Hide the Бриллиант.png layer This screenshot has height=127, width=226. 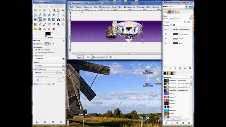(x=166, y=29)
